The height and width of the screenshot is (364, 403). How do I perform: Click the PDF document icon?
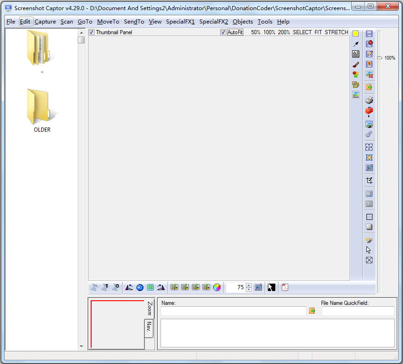coord(285,287)
